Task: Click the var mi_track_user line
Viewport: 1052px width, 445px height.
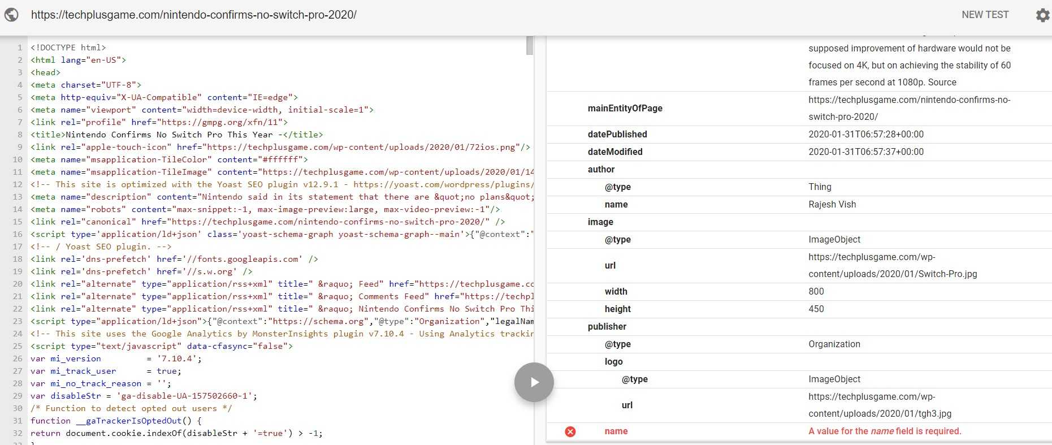Action: [106, 371]
